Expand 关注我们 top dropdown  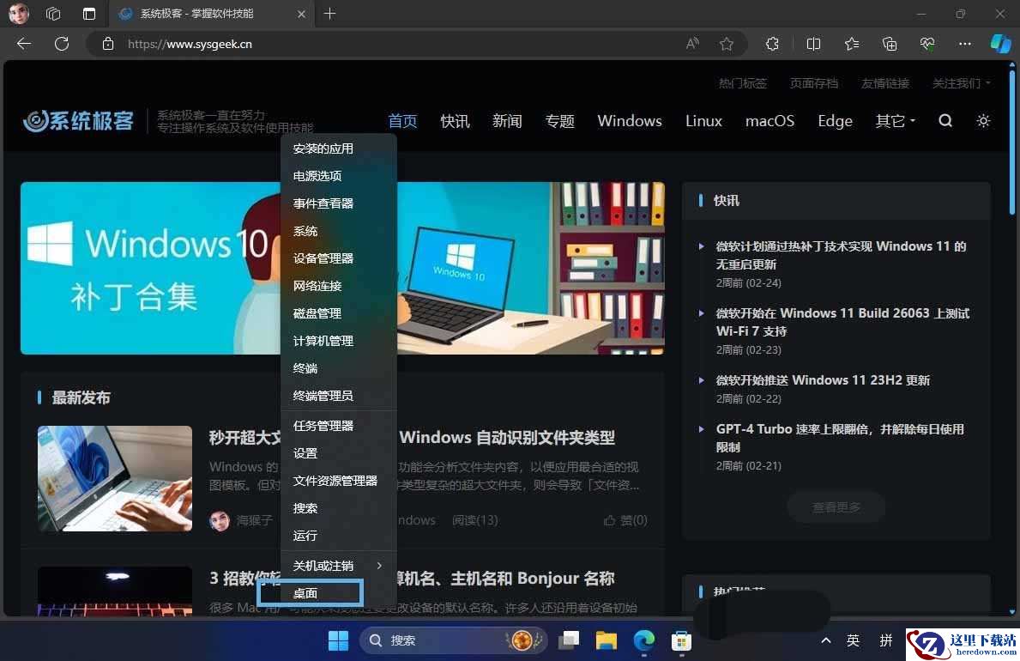[961, 83]
